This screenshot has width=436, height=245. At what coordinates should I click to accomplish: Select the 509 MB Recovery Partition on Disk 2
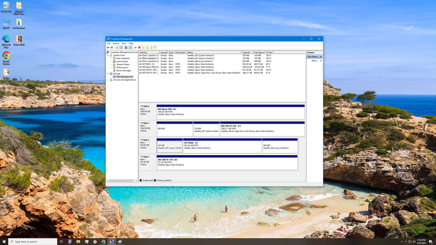click(x=280, y=145)
